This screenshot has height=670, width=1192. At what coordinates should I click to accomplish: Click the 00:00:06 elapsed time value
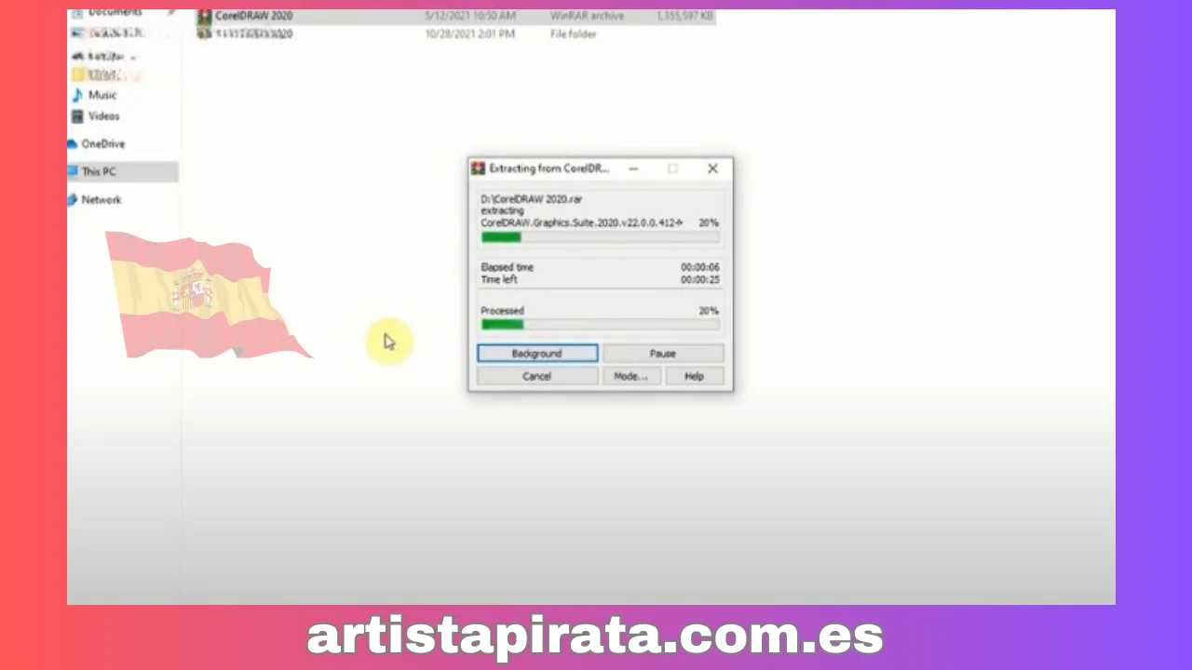[x=699, y=267]
